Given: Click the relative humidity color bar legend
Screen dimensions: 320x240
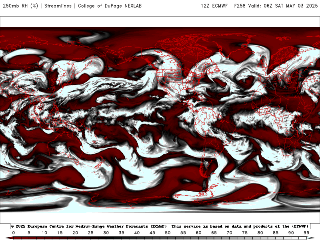Looking at the screenshot, I should (160, 238).
